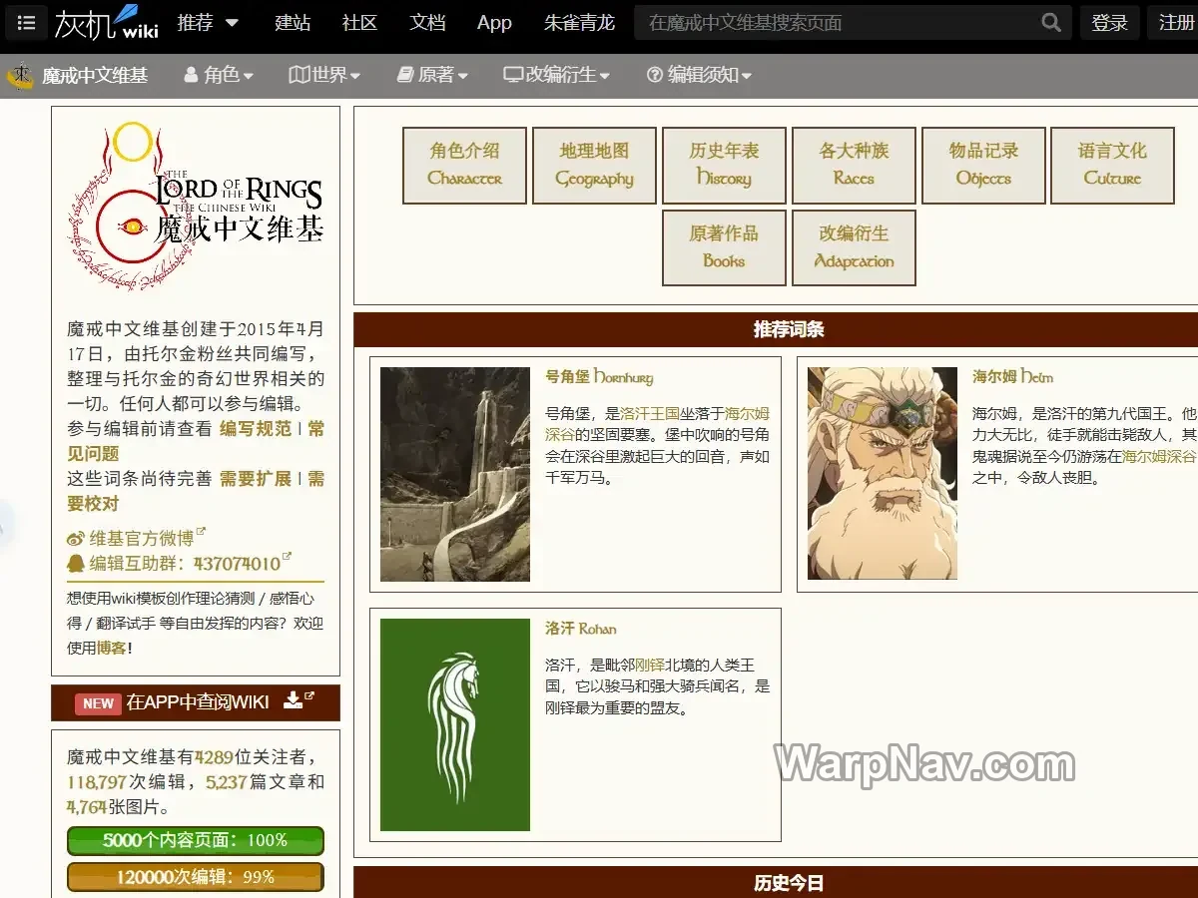Open the Rohan horse banner thumbnail

point(455,724)
